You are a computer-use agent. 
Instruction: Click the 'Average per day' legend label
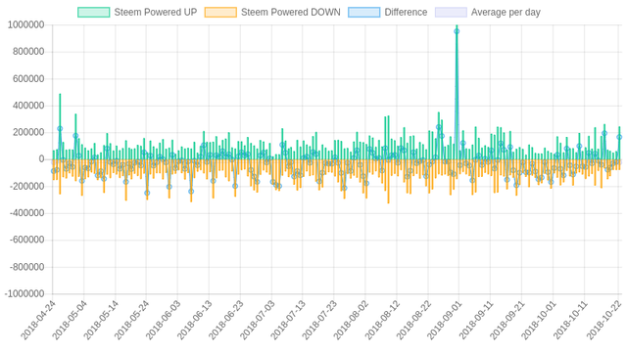tap(506, 13)
